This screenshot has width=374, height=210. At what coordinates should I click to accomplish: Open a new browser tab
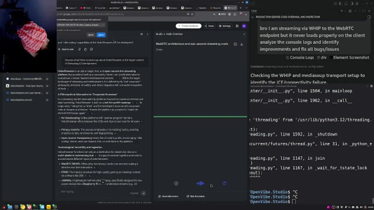pos(240,8)
